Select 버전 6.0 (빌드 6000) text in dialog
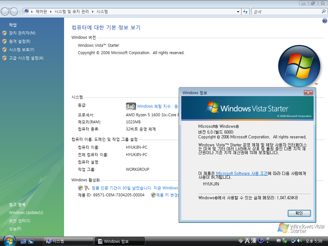328x246 pixels. 216,132
